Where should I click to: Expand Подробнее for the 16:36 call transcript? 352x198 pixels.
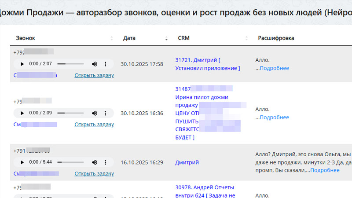pos(274,117)
